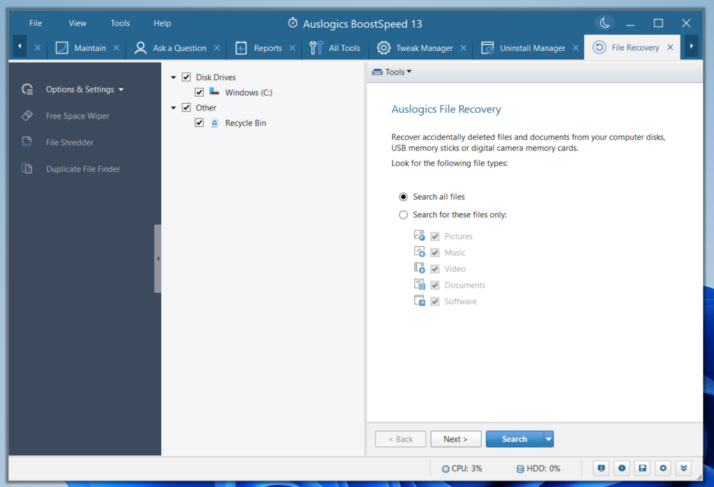Open the scheduler clock icon in status bar
Image resolution: width=714 pixels, height=487 pixels.
(x=621, y=468)
